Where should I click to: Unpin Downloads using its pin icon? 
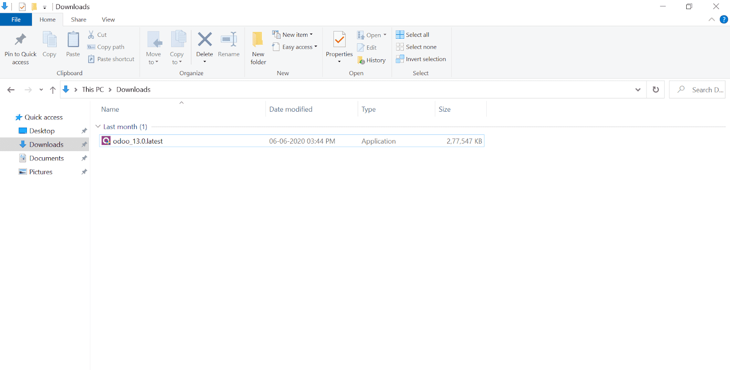point(84,144)
